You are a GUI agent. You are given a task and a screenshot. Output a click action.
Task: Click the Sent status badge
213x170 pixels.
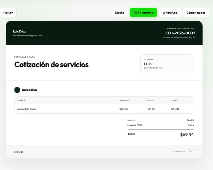(190, 152)
